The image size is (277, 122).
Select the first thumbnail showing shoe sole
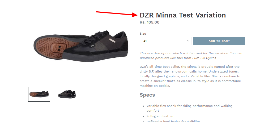coord(39,94)
